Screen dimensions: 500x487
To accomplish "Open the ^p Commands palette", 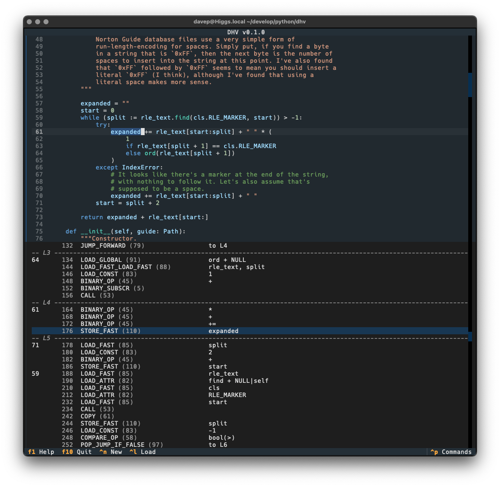I will click(x=451, y=451).
